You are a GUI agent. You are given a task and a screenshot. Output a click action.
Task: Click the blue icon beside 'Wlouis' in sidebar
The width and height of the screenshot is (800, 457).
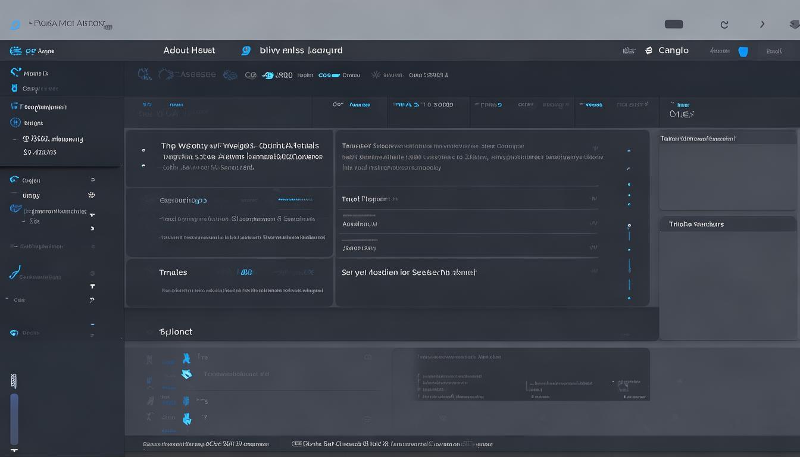point(15,73)
